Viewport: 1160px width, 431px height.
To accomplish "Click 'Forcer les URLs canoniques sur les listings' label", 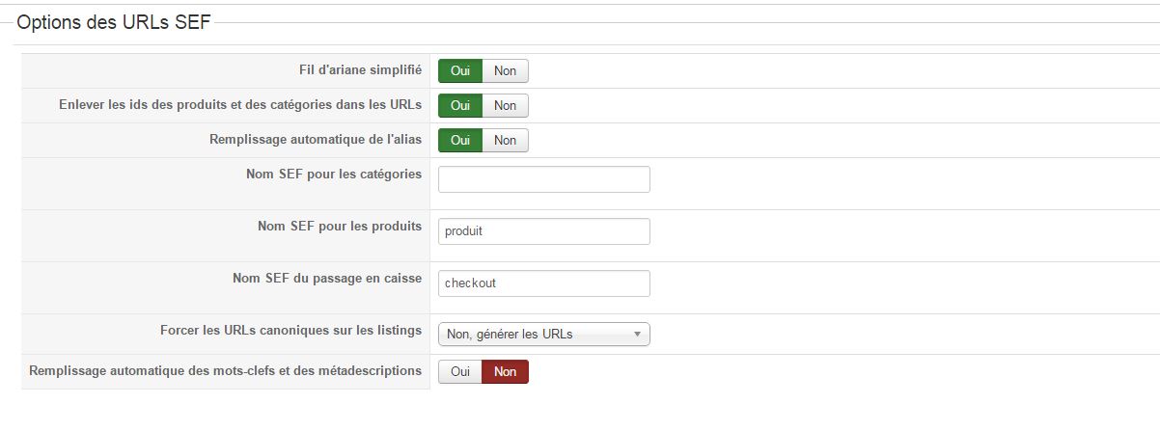I will coord(290,331).
